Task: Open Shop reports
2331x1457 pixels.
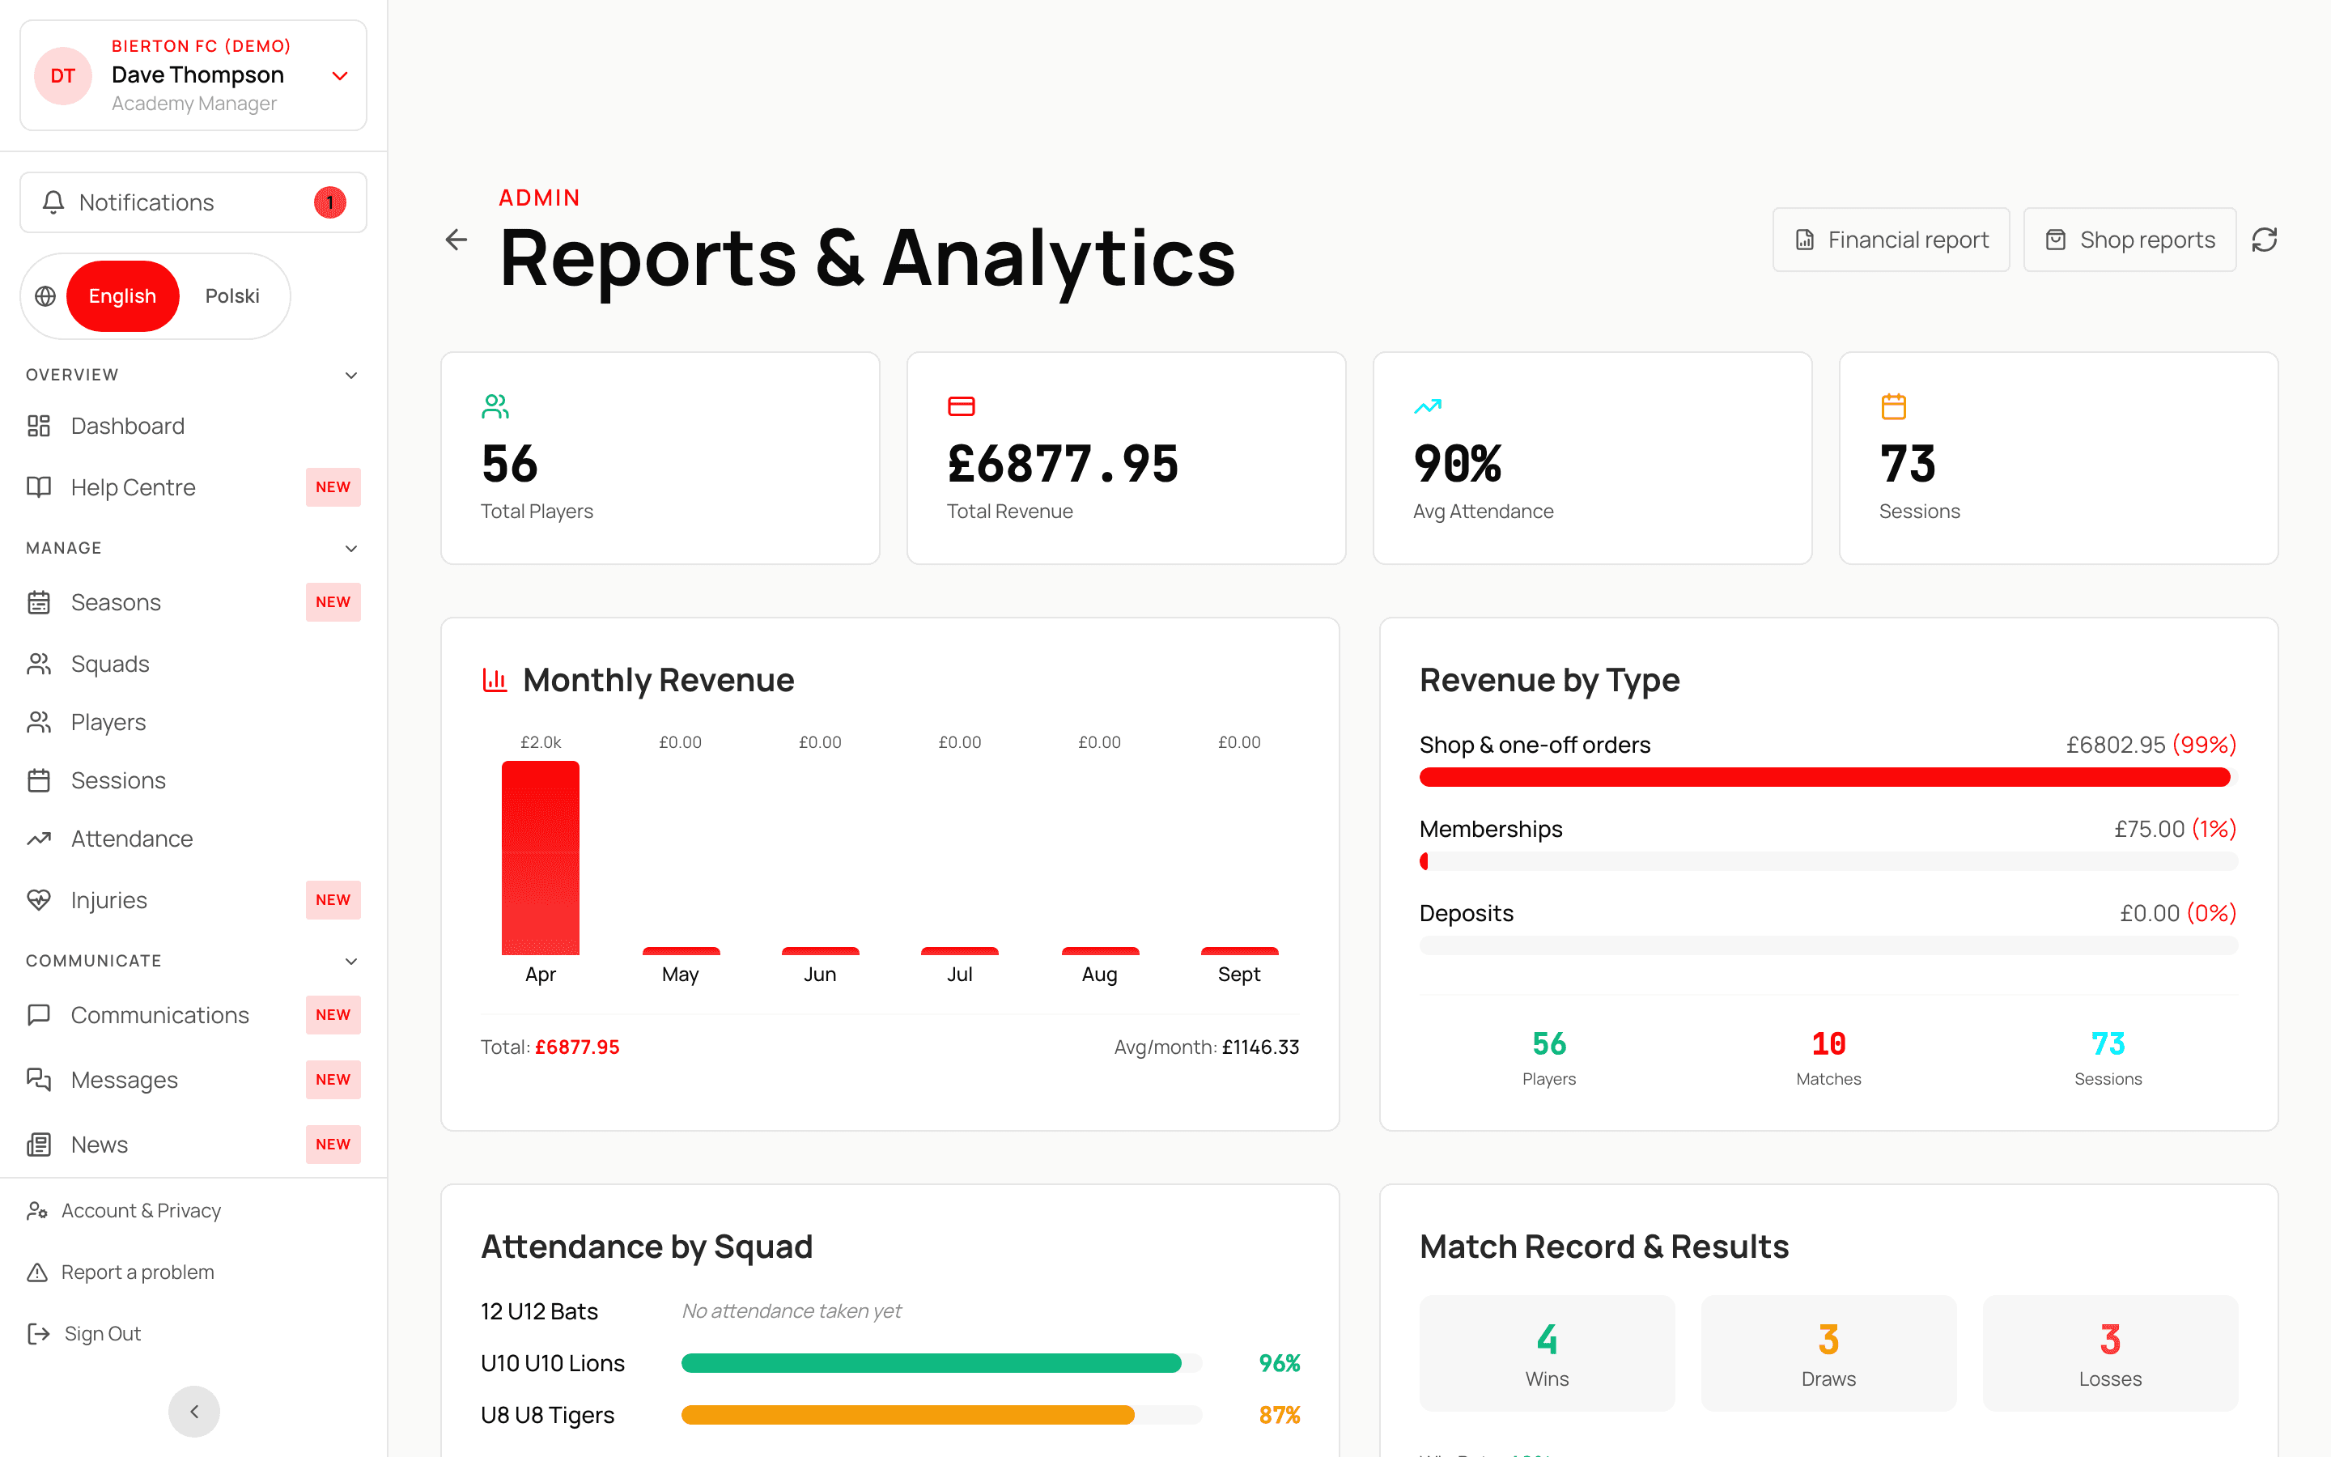Action: pos(2129,240)
